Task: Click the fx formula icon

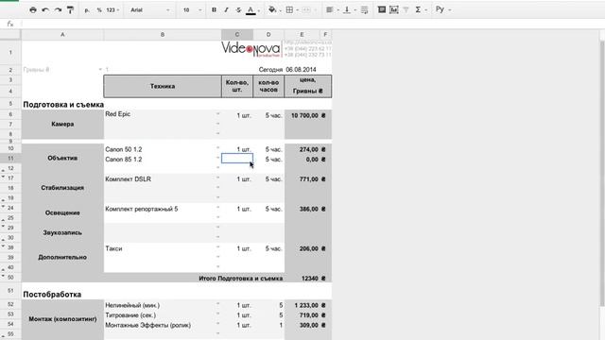Action: tap(10, 24)
